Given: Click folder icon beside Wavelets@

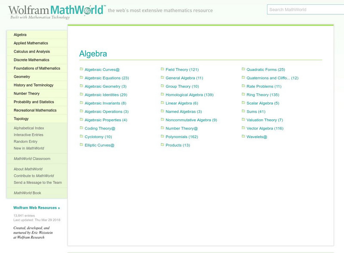Looking at the screenshot, I should pyautogui.click(x=243, y=136).
